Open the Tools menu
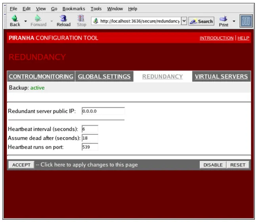This screenshot has height=222, width=256. (x=96, y=9)
